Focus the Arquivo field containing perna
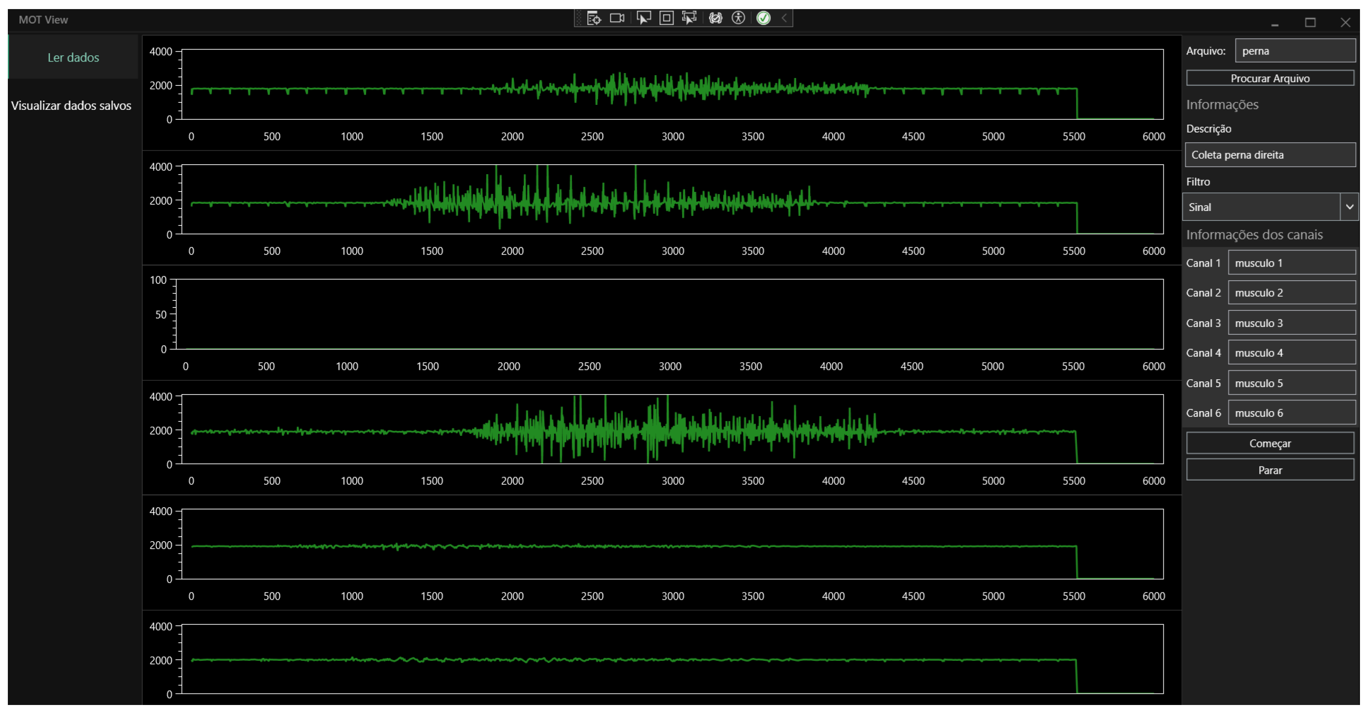The image size is (1367, 712). point(1295,51)
